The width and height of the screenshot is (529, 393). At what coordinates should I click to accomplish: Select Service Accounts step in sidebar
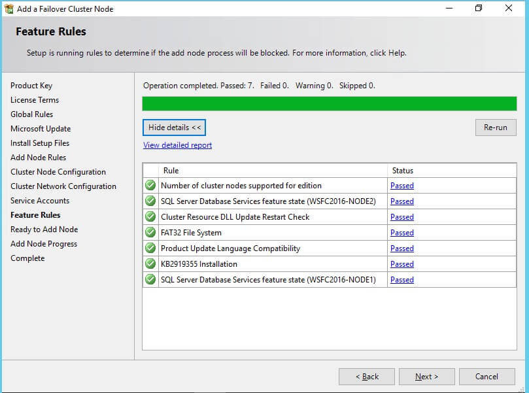(x=40, y=201)
